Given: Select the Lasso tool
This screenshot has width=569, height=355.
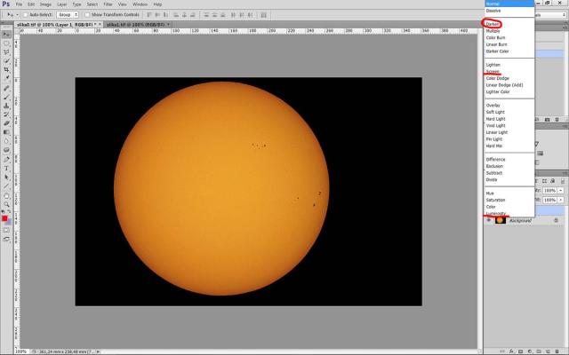Looking at the screenshot, I should coord(5,51).
